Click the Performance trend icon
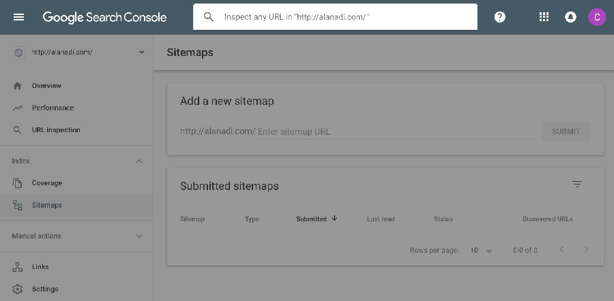This screenshot has height=301, width=614. click(x=17, y=108)
